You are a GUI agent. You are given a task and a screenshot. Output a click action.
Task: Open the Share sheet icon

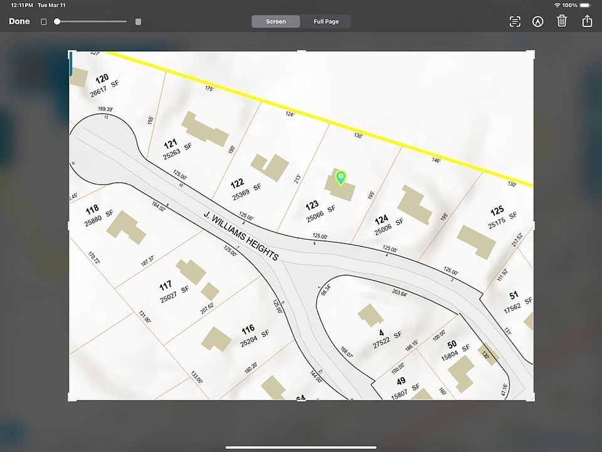pos(587,21)
